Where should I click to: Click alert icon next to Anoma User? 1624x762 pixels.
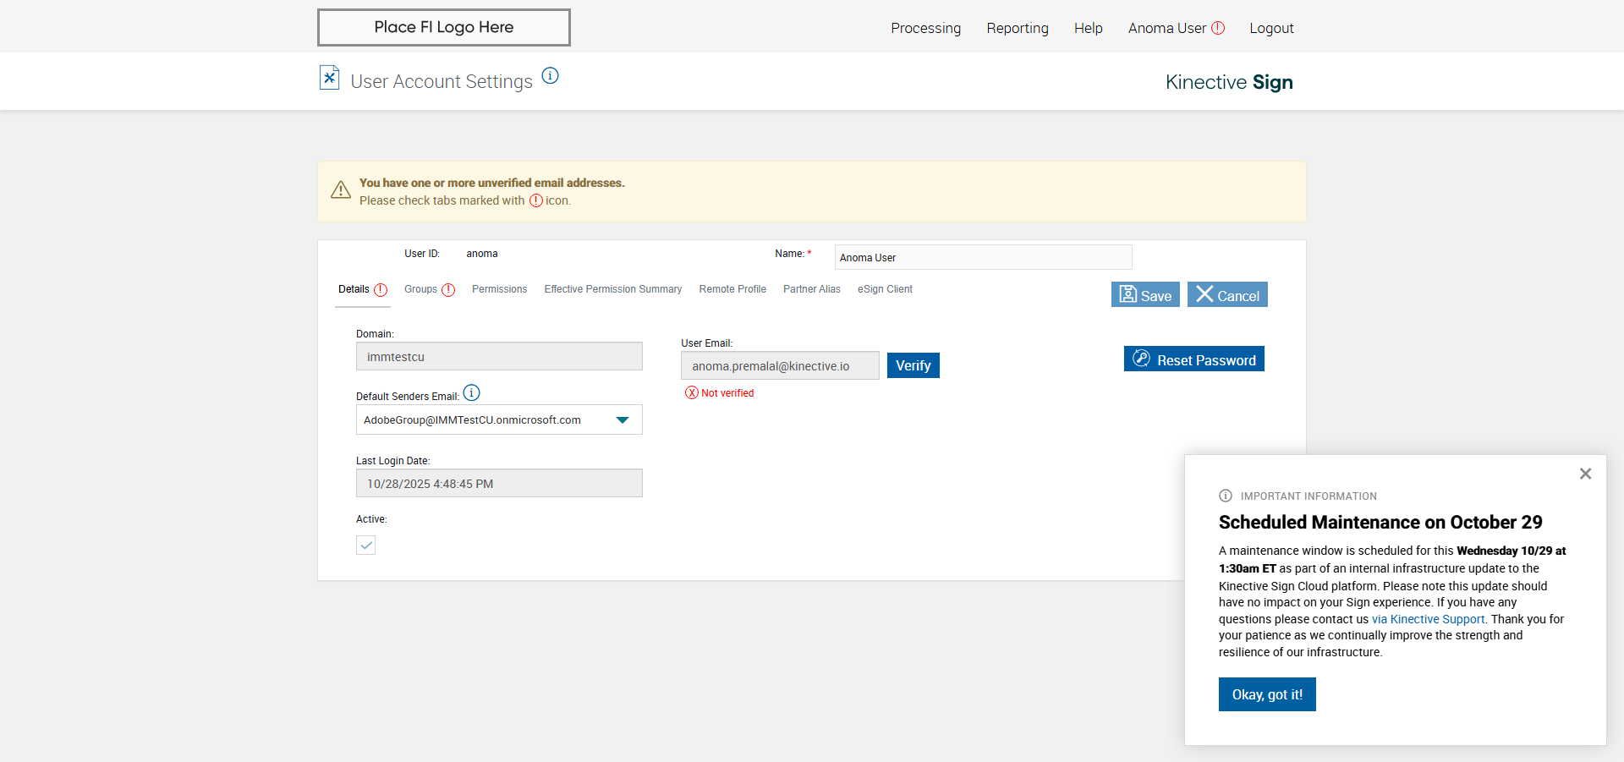1218,28
